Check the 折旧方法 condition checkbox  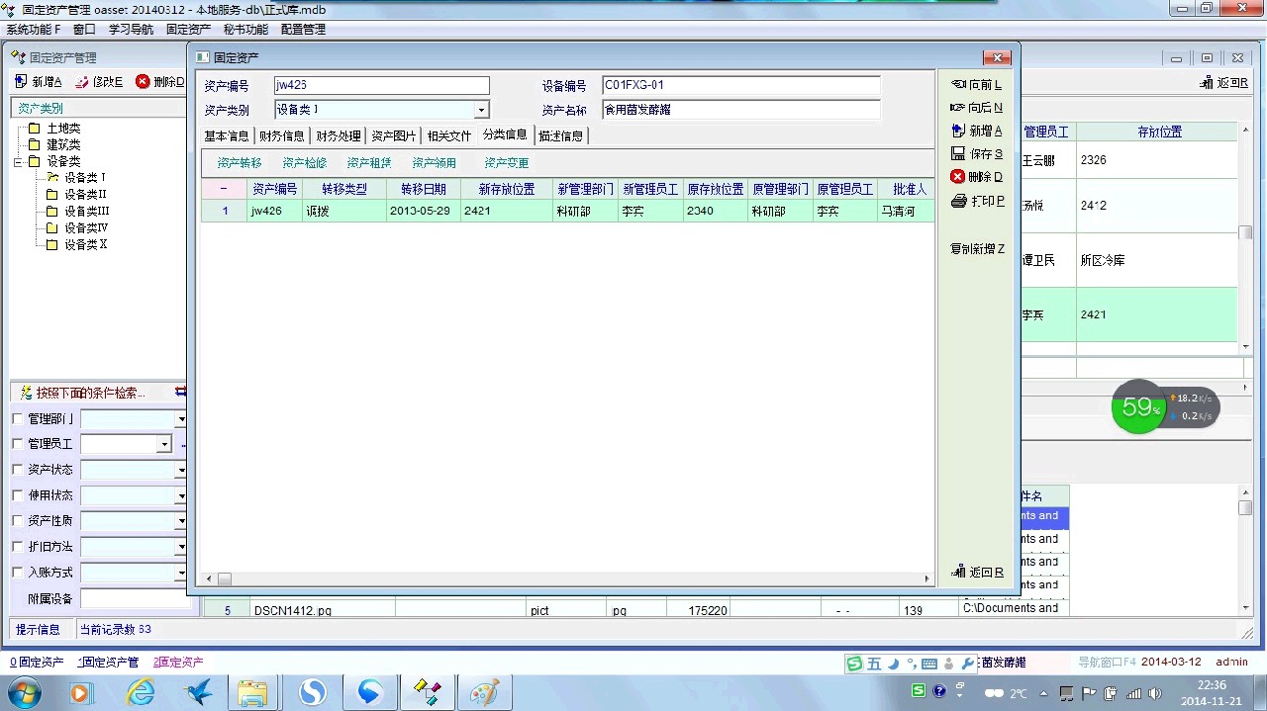[17, 547]
